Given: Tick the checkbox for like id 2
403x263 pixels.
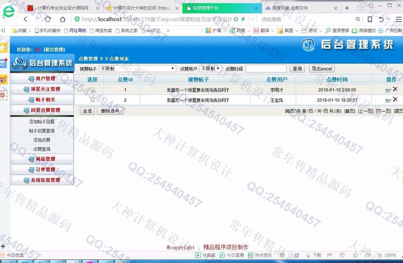Looking at the screenshot, I should click(x=93, y=100).
